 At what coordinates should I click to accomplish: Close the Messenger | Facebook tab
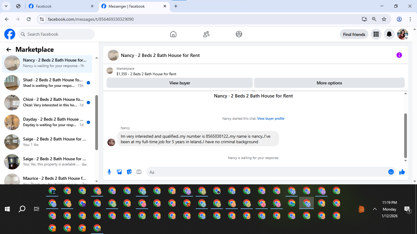click(165, 6)
